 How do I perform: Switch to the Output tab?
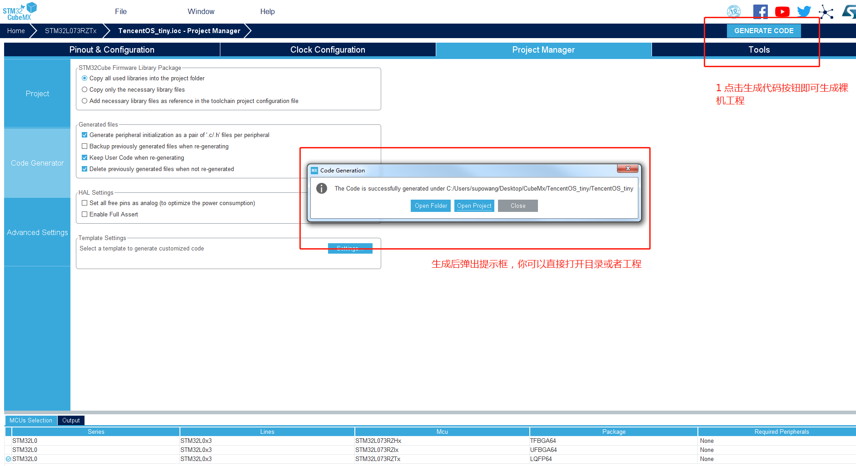[x=71, y=421]
